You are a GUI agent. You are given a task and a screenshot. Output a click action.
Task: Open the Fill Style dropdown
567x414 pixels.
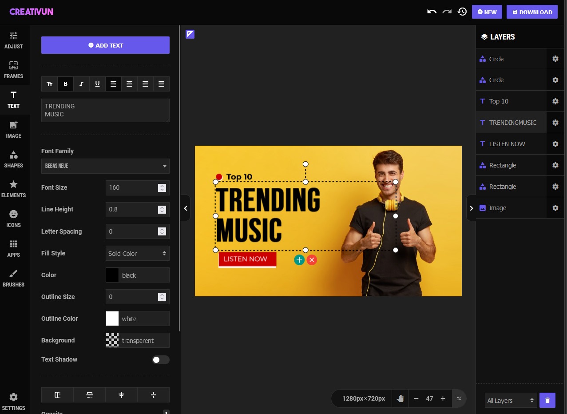tap(137, 253)
